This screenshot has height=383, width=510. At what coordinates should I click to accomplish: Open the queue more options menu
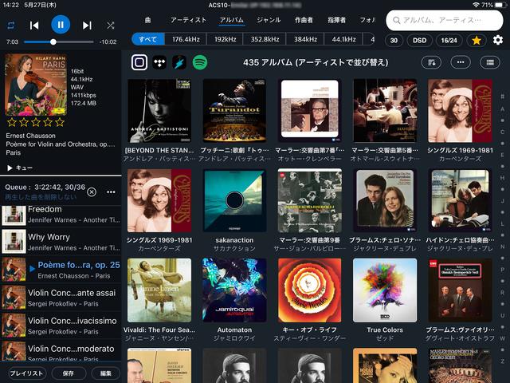click(111, 191)
